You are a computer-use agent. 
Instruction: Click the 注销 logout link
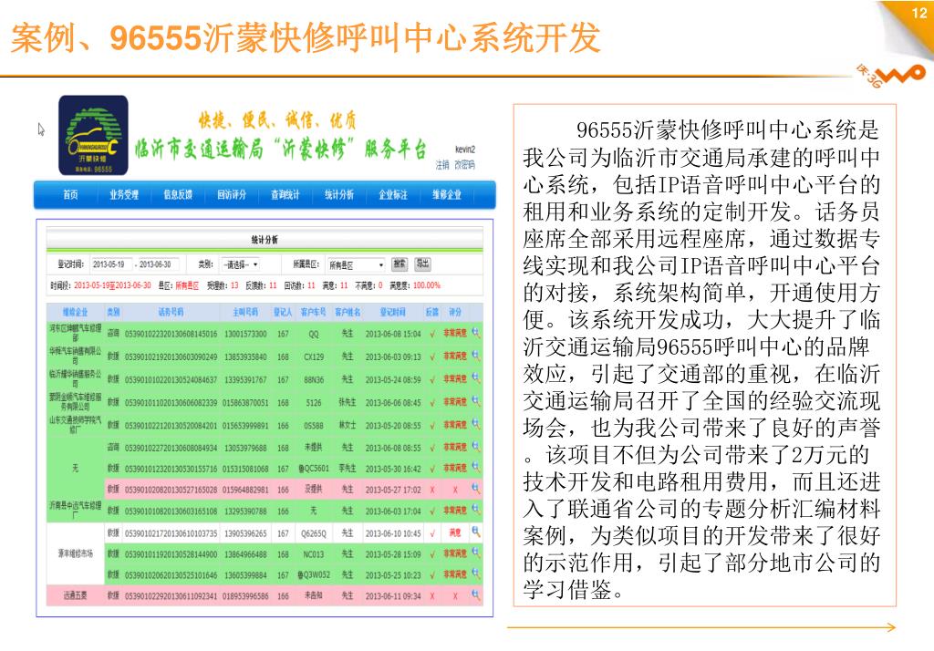pyautogui.click(x=442, y=165)
